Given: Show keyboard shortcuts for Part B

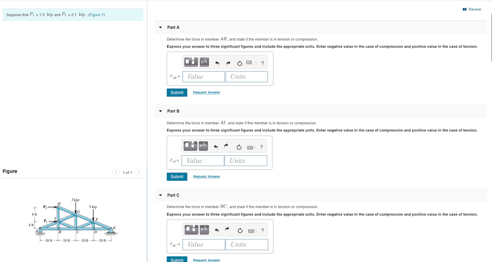Looking at the screenshot, I should coord(250,147).
